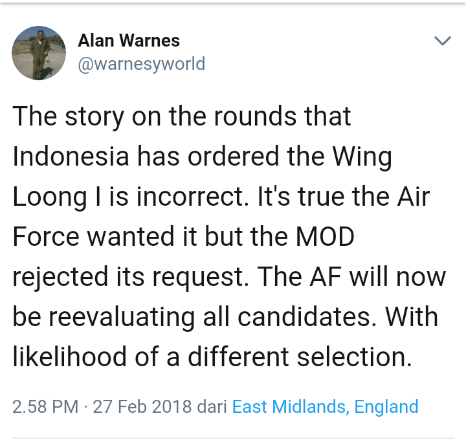Click the Alan Warnes display name
Viewport: 466px width, 440px height.
point(129,40)
